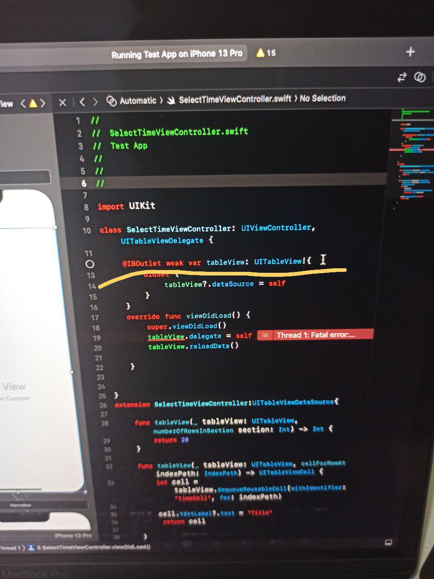Click the extension keyword
434x579 pixels.
132,404
